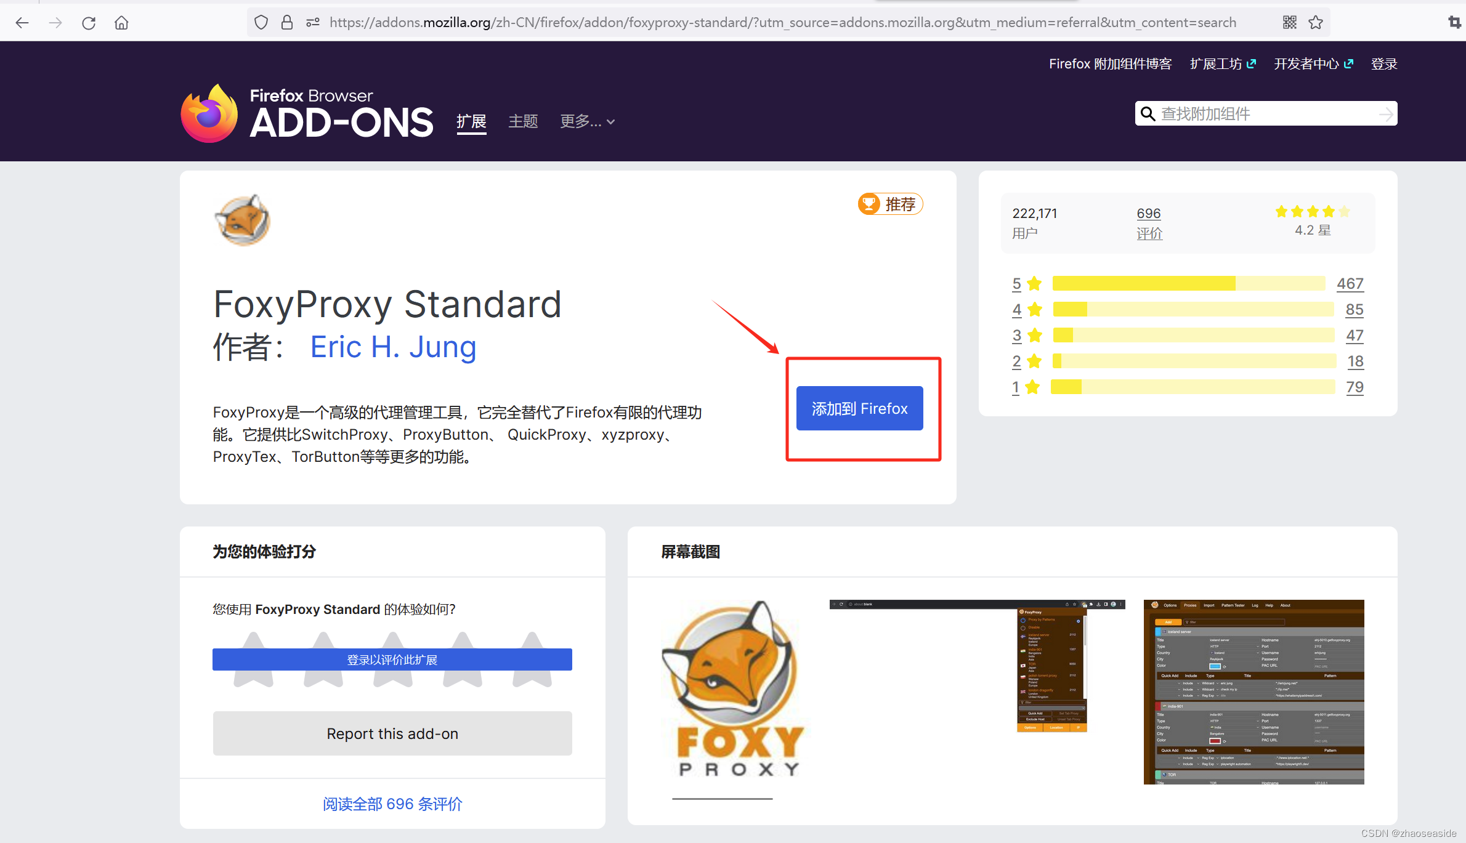The width and height of the screenshot is (1466, 843).
Task: Open author Eric H. Jung's profile
Action: coord(393,347)
